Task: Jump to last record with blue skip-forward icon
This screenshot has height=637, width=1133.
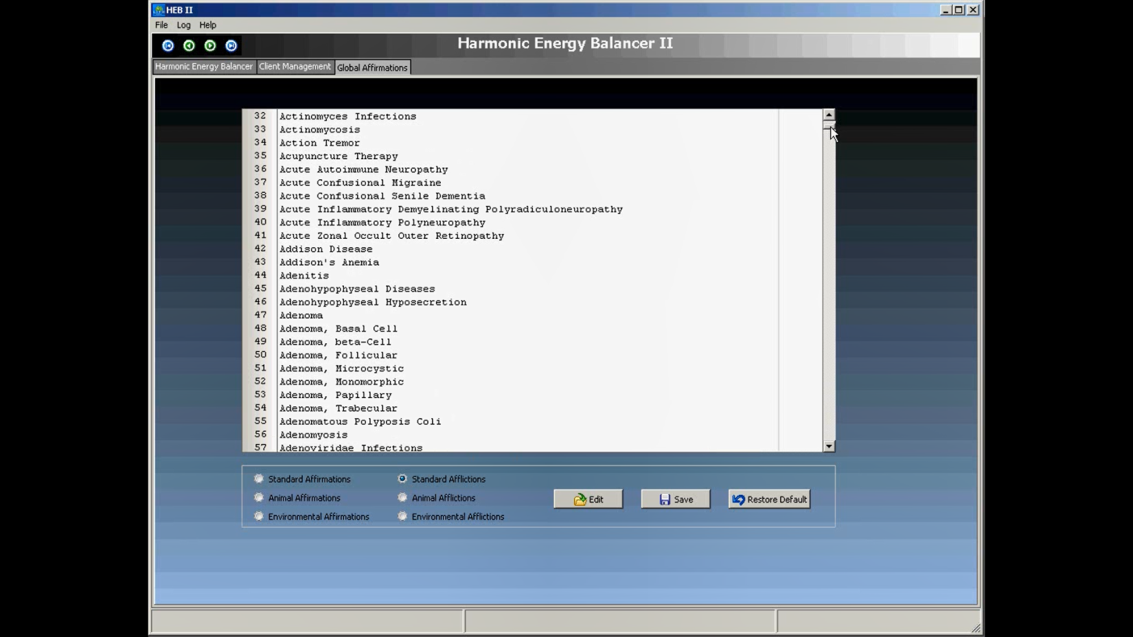Action: click(x=231, y=45)
